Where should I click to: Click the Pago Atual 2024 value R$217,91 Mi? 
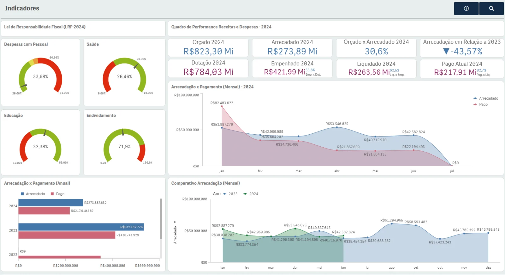(x=455, y=72)
